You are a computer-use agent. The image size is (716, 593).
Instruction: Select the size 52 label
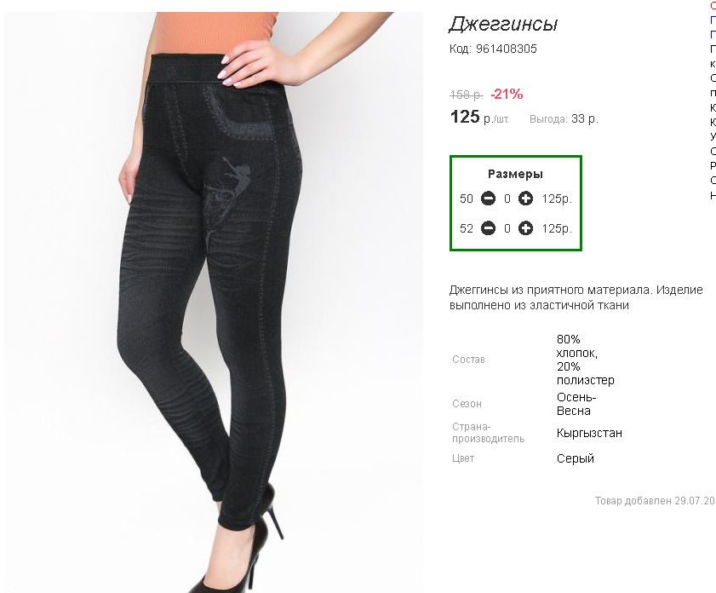[467, 228]
